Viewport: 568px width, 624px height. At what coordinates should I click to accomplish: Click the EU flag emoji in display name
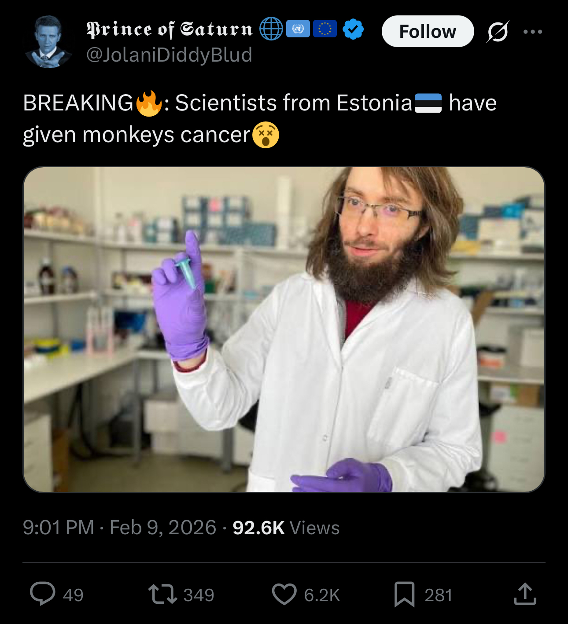[x=325, y=29]
